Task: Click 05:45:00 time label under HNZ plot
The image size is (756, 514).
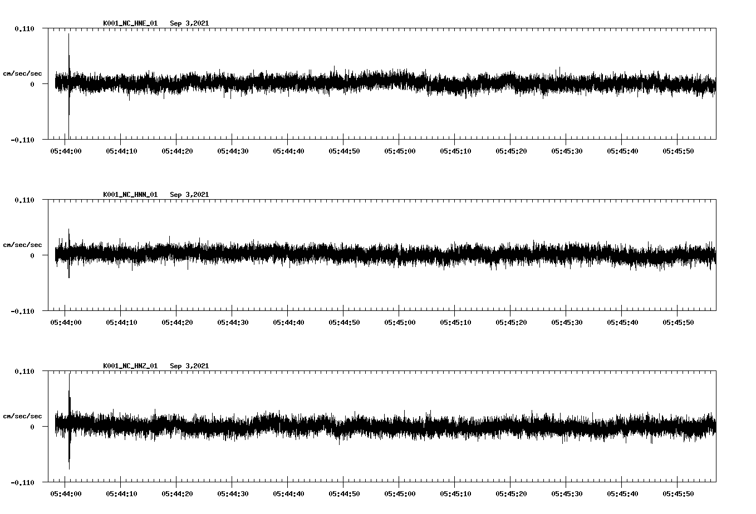Action: pos(400,493)
